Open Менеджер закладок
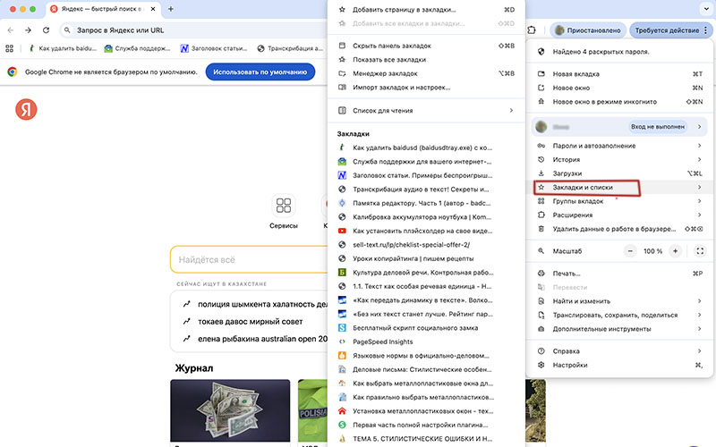The image size is (716, 447). click(x=426, y=73)
